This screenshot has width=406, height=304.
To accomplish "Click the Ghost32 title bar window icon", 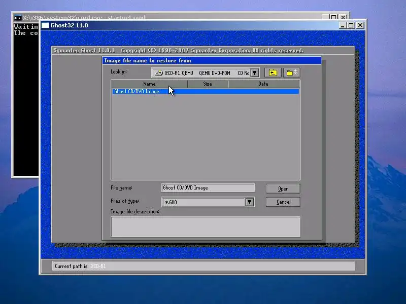I will pyautogui.click(x=45, y=25).
